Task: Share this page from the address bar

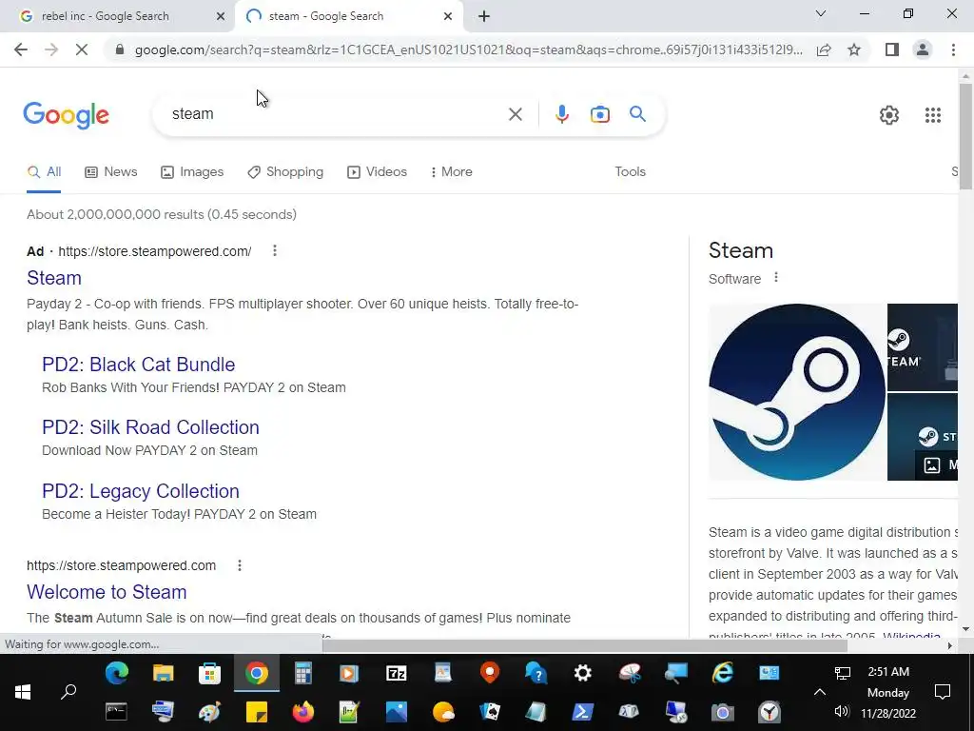Action: pos(824,49)
